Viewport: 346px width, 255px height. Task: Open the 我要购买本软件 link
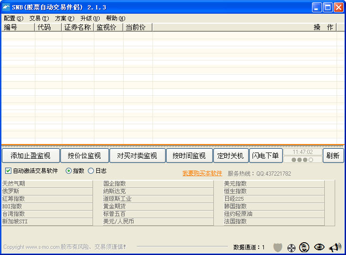click(x=202, y=173)
